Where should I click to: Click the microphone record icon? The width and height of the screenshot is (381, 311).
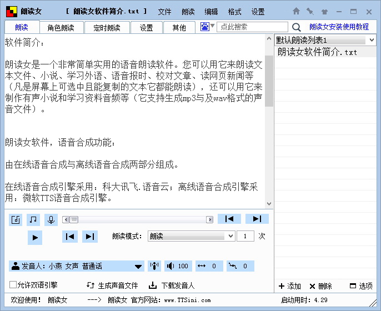click(x=51, y=220)
